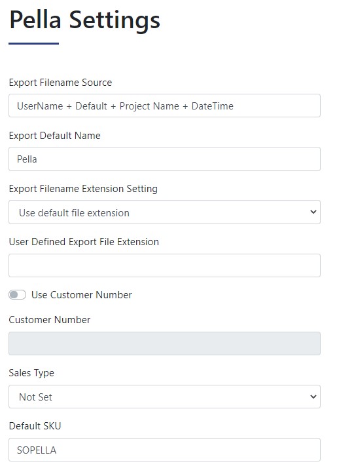The image size is (337, 470).
Task: Click the Pella Settings page heading
Action: pyautogui.click(x=84, y=20)
